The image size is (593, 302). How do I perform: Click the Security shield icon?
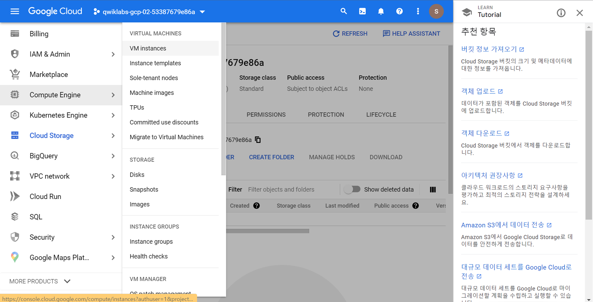15,237
